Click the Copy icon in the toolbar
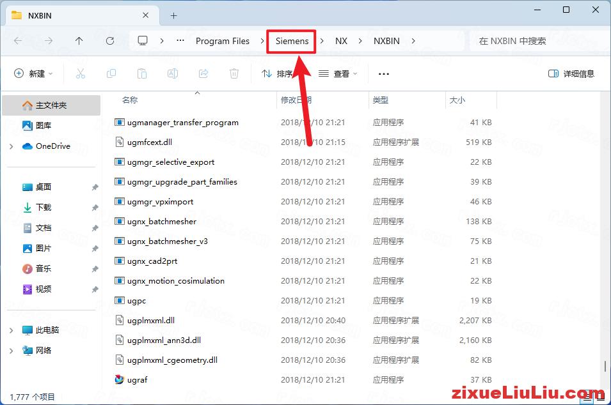This screenshot has width=611, height=405. click(111, 73)
